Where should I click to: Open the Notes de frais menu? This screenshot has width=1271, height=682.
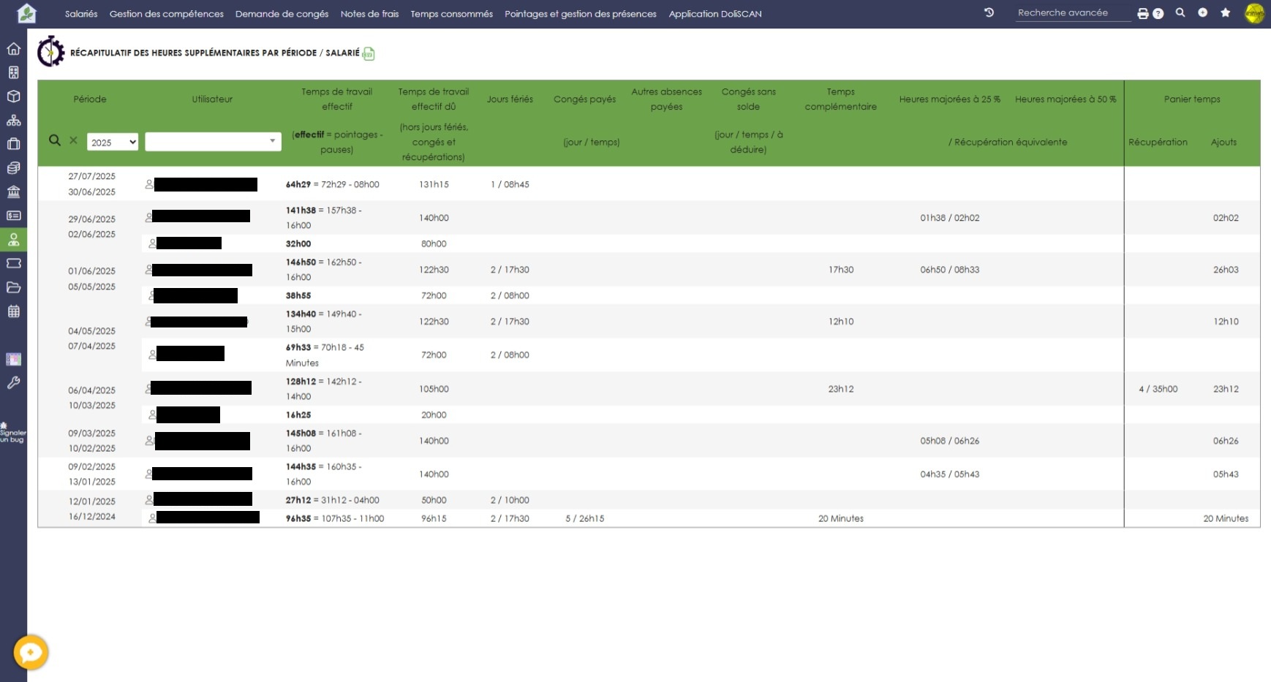369,14
